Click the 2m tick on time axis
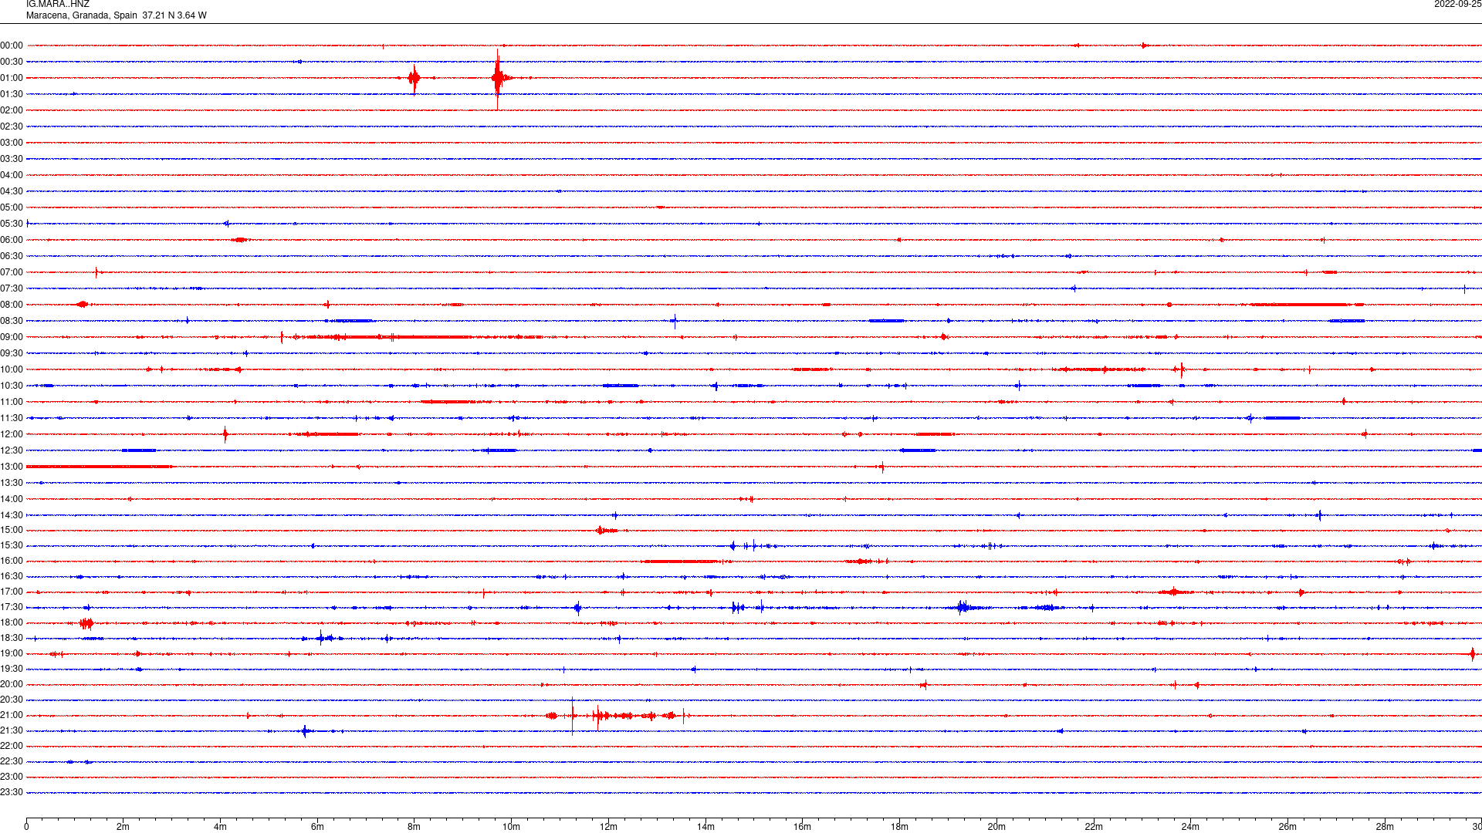Screen dimensions: 1482x833 [123, 827]
